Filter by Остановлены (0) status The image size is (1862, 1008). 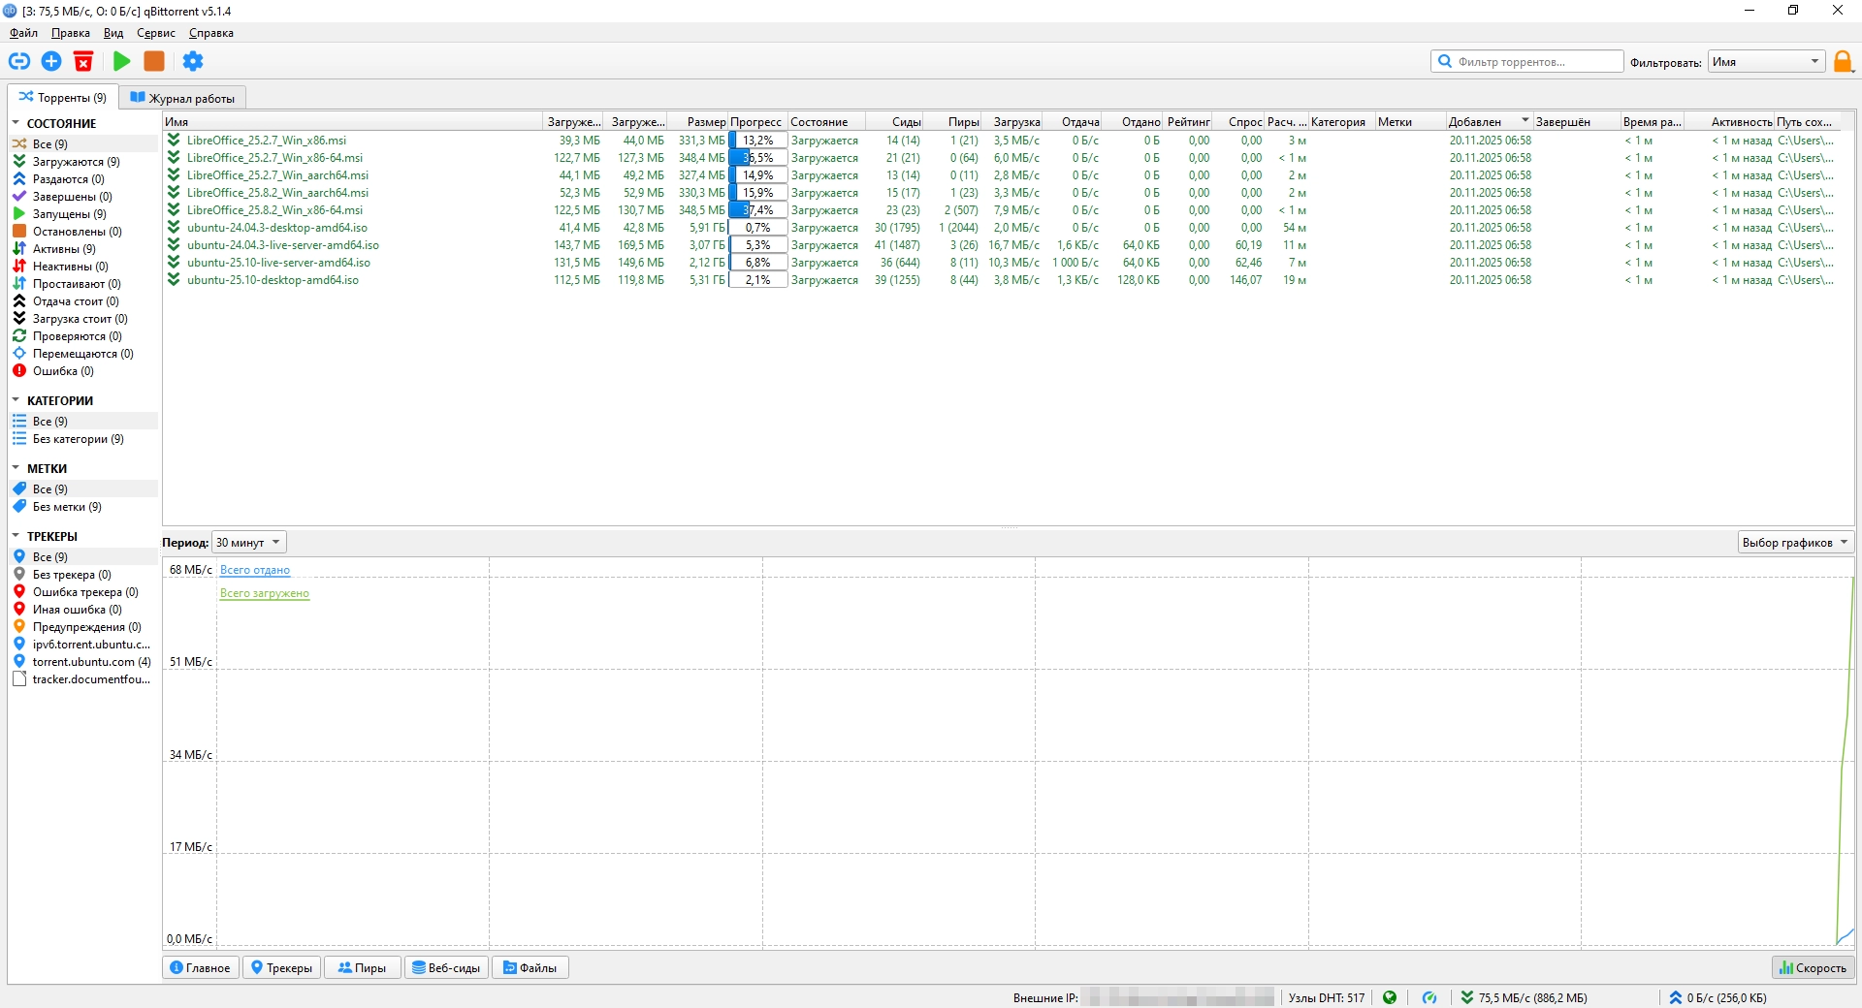coord(77,232)
